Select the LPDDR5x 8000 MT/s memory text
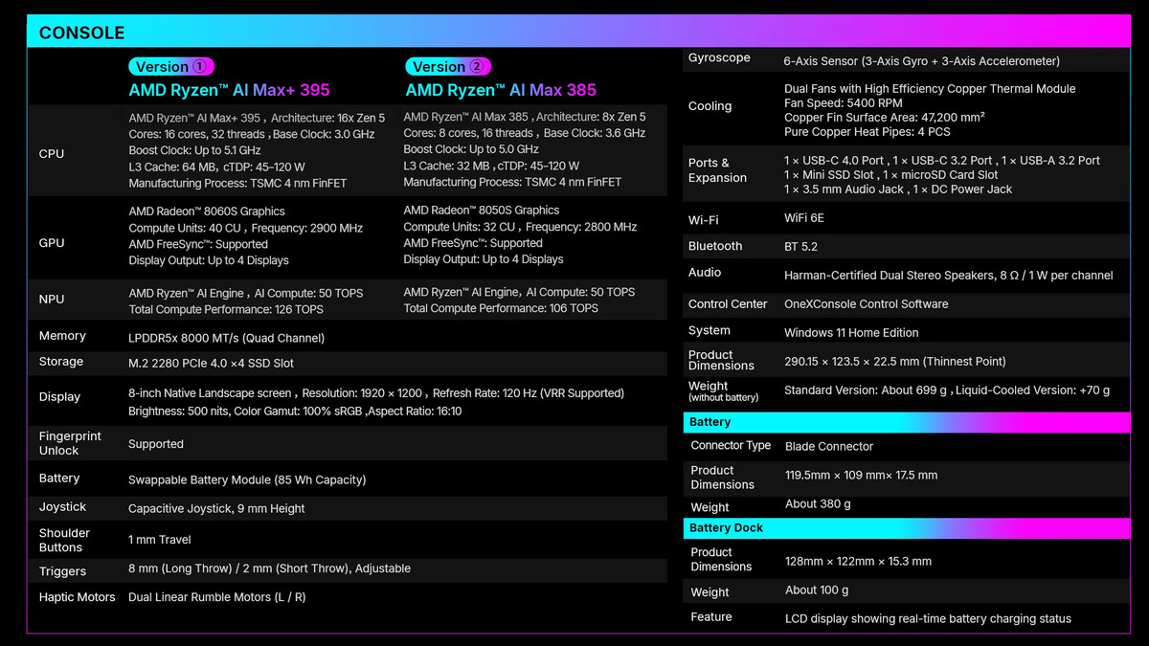 (x=226, y=338)
